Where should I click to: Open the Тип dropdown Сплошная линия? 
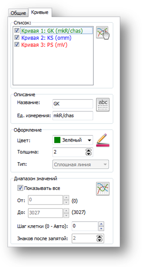click(80, 164)
